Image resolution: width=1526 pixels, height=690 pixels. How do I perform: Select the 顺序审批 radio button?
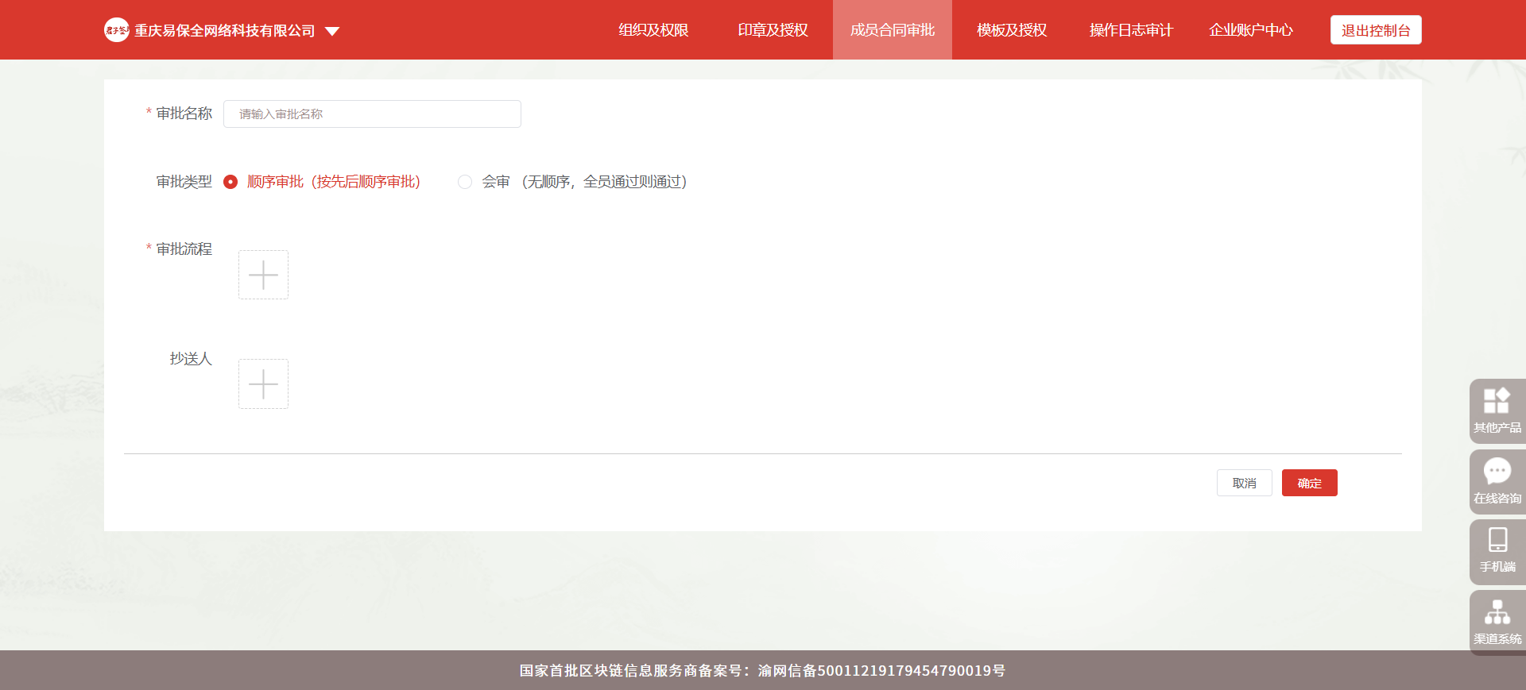(x=230, y=182)
